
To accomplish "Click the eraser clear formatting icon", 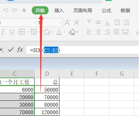I will click(72, 32).
